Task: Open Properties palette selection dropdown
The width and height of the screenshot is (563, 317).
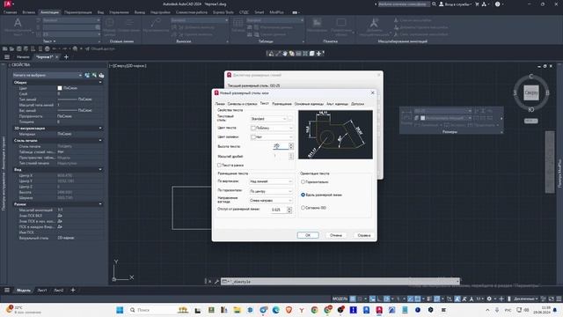Action: click(48, 75)
